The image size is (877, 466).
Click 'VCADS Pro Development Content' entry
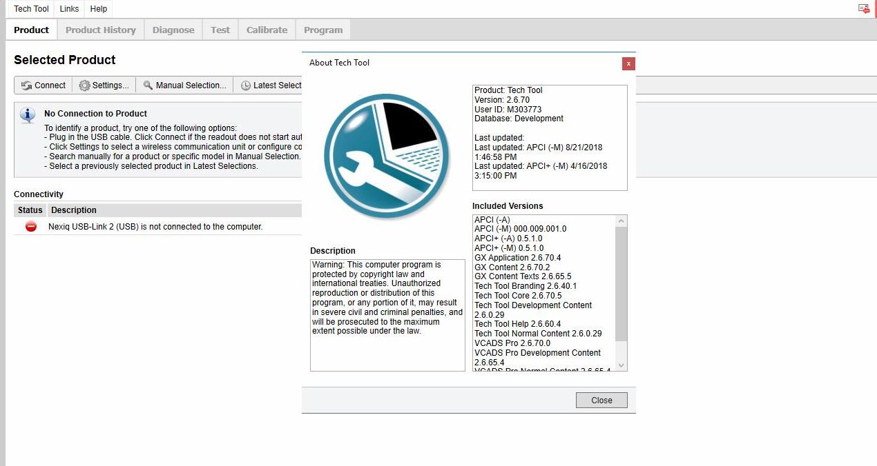coord(537,358)
